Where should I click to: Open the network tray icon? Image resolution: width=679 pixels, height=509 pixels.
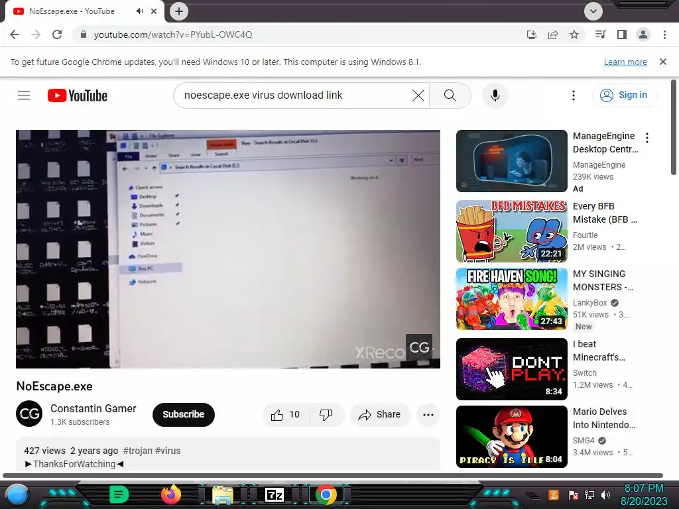click(589, 494)
